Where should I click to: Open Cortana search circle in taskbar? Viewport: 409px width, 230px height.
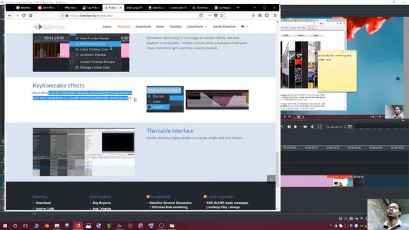tap(15, 226)
